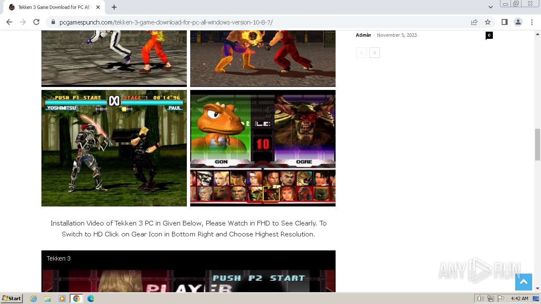The height and width of the screenshot is (304, 541).
Task: Open the Chrome profile avatar menu
Action: (518, 22)
